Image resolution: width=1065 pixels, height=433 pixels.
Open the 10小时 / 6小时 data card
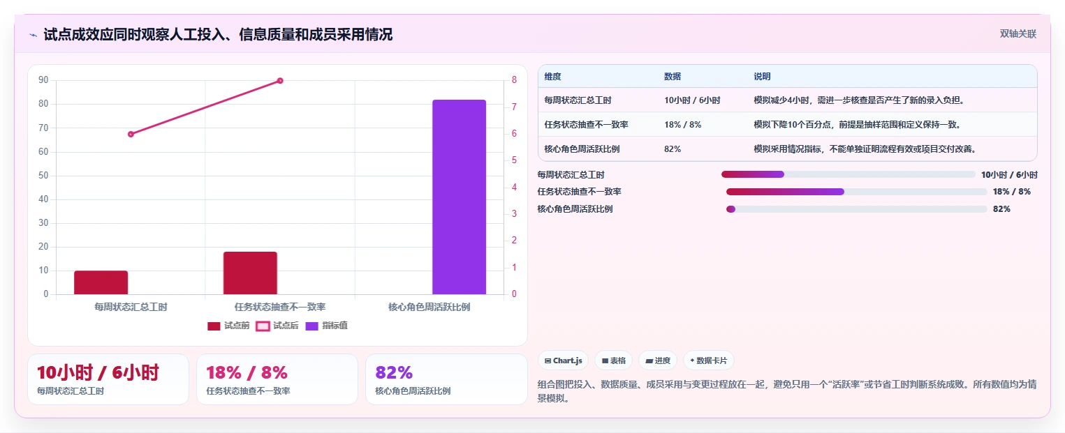(x=108, y=379)
